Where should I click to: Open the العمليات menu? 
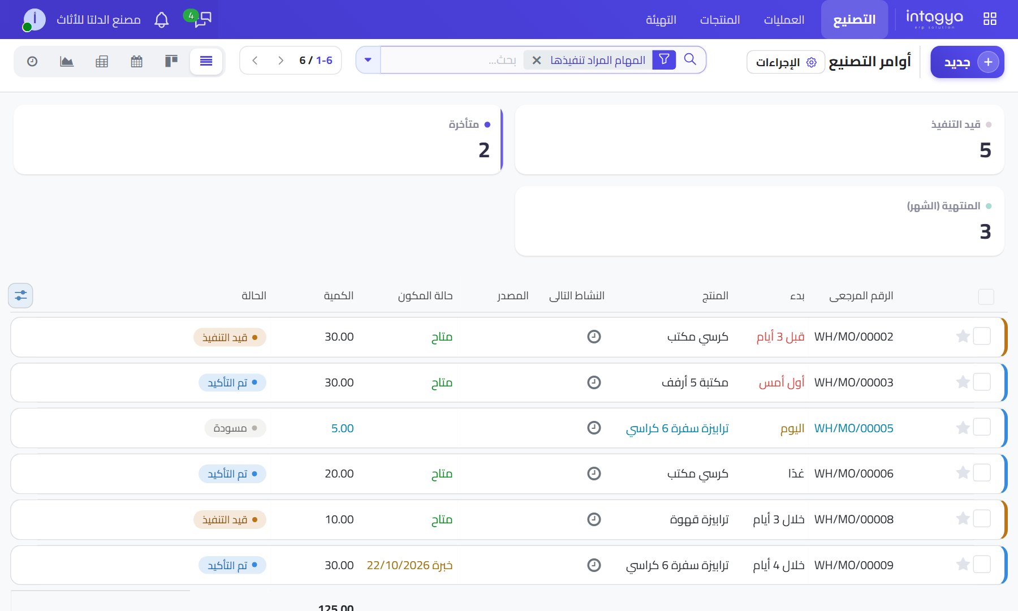pos(784,20)
